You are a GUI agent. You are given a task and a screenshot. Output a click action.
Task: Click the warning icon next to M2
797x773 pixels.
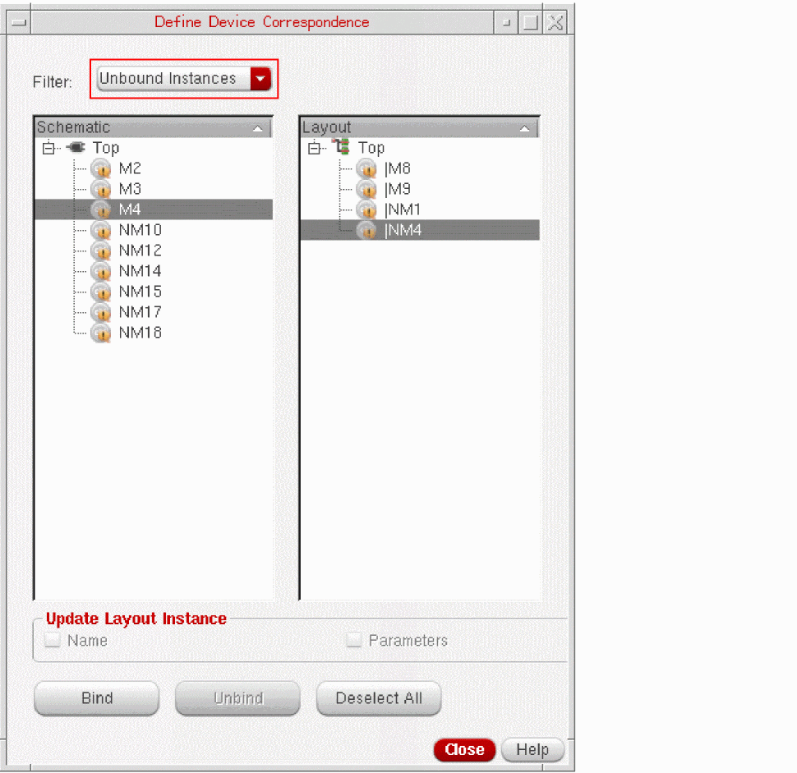click(x=100, y=168)
